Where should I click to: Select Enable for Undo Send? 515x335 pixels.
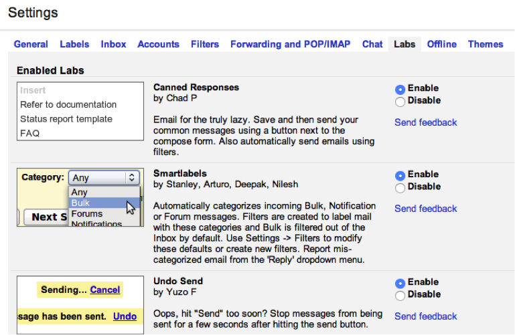click(x=400, y=283)
